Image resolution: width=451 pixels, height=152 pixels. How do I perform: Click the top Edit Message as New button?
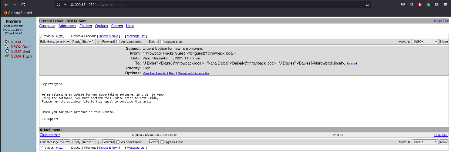click(55, 42)
